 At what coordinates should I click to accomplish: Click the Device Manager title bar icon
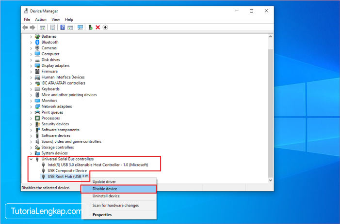(x=26, y=11)
